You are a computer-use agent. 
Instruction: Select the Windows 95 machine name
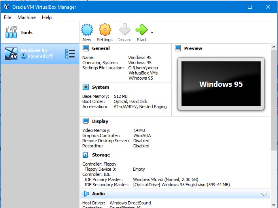[x=34, y=50]
